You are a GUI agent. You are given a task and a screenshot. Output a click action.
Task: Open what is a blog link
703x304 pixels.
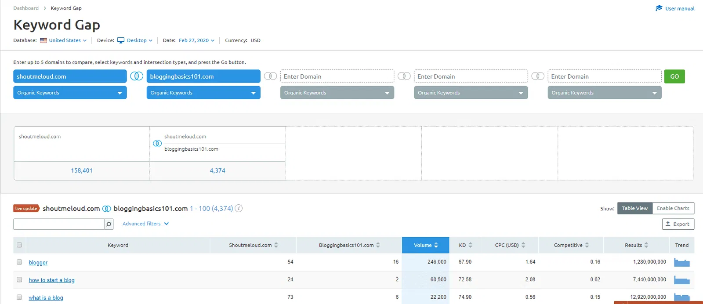46,298
